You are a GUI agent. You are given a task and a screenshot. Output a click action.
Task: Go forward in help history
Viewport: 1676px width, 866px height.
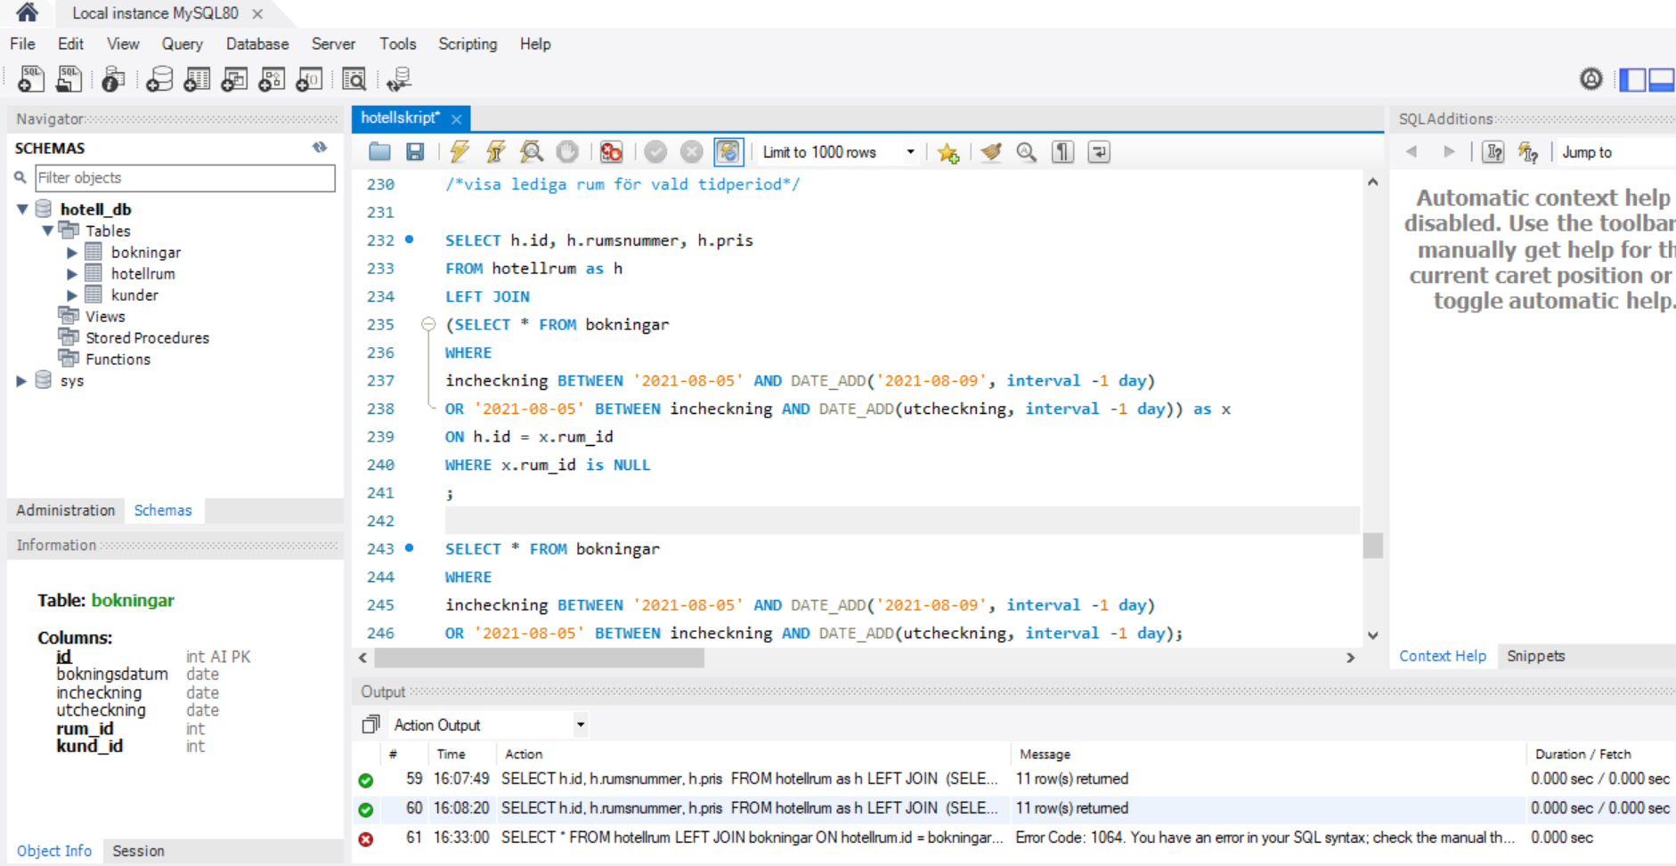tap(1449, 152)
